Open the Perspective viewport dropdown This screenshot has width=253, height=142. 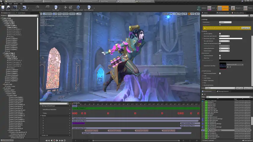tap(47, 14)
